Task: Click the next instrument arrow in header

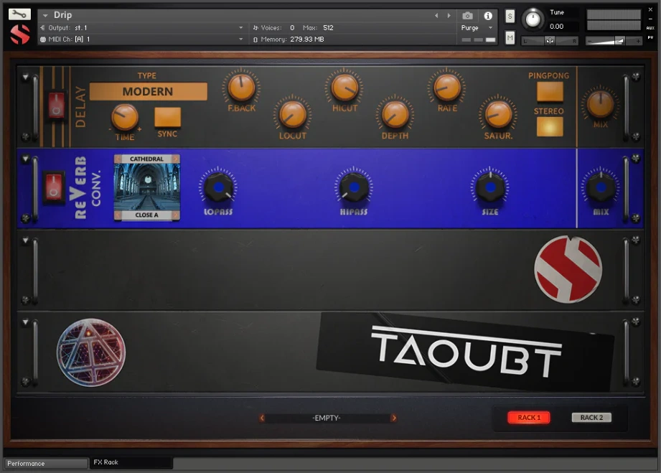Action: pyautogui.click(x=449, y=15)
